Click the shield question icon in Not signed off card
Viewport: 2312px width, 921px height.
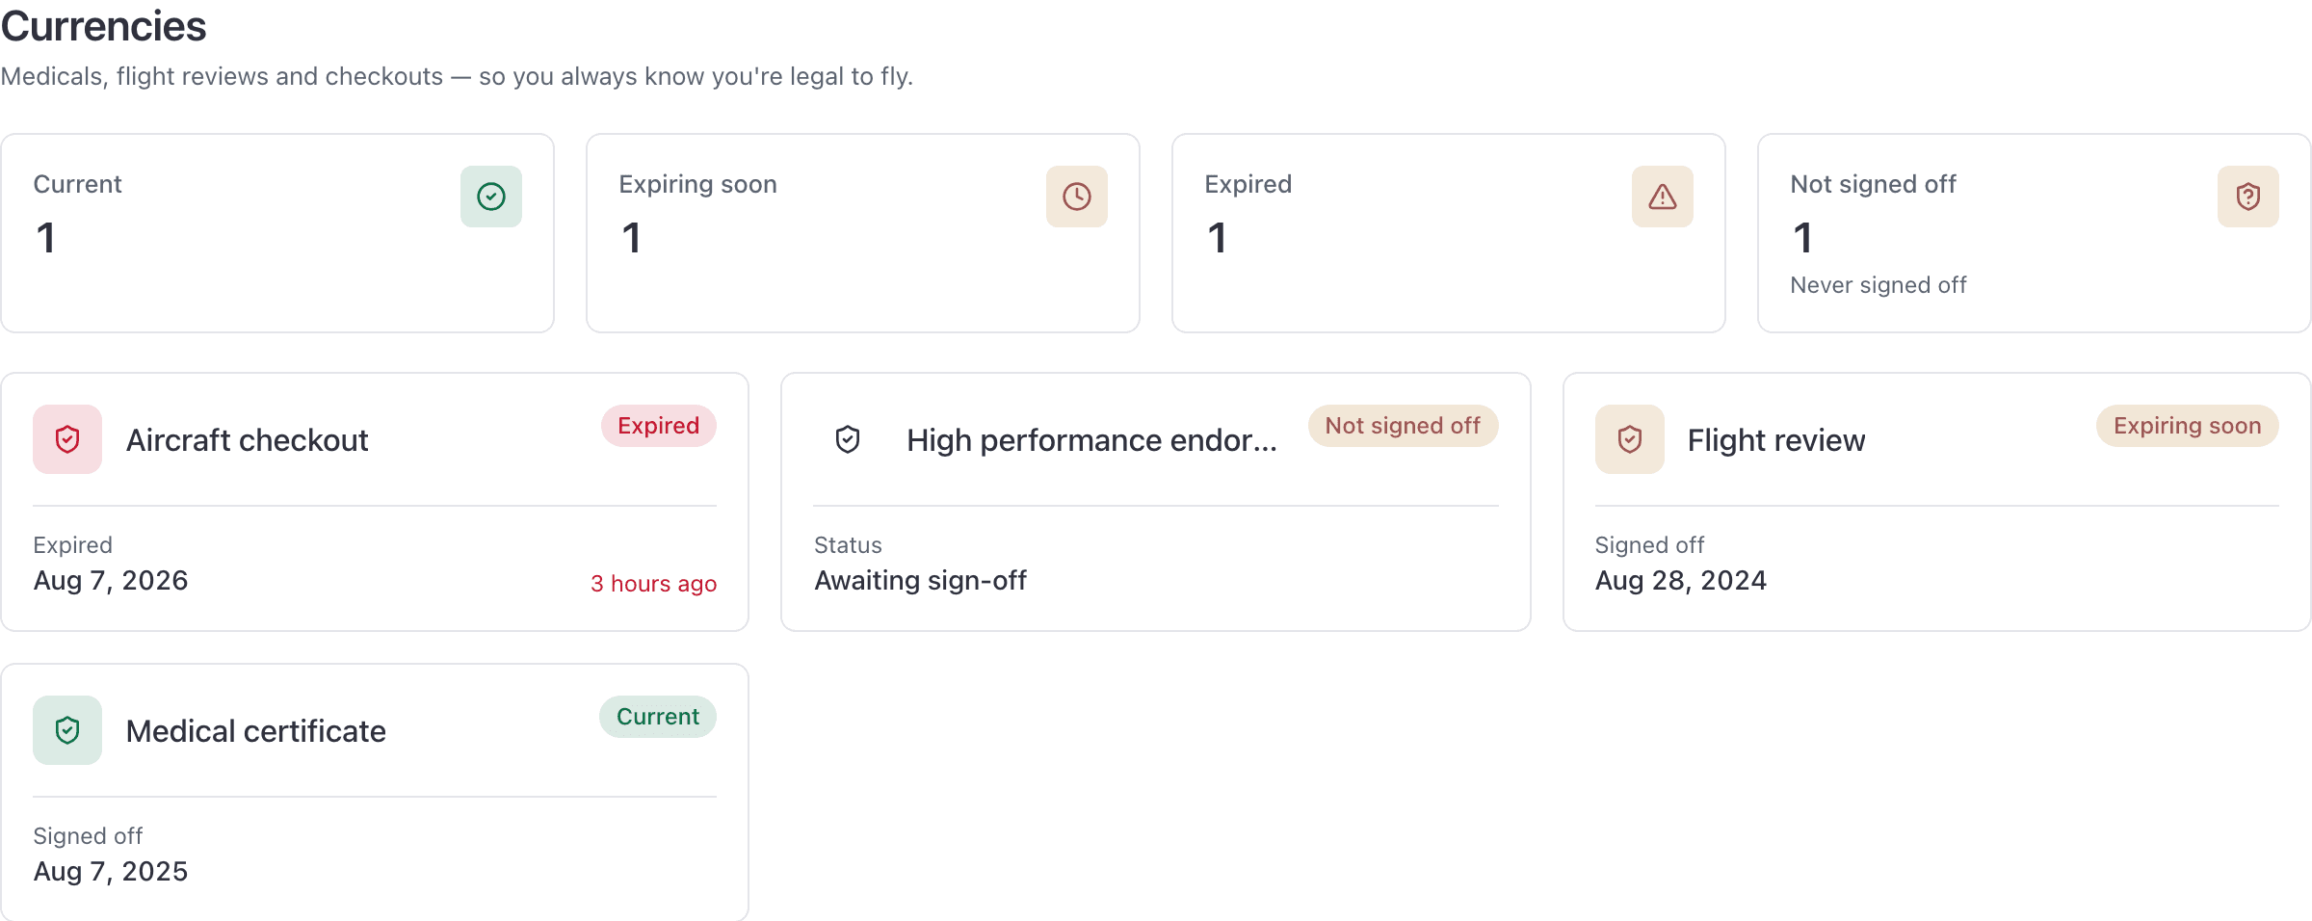point(2248,197)
